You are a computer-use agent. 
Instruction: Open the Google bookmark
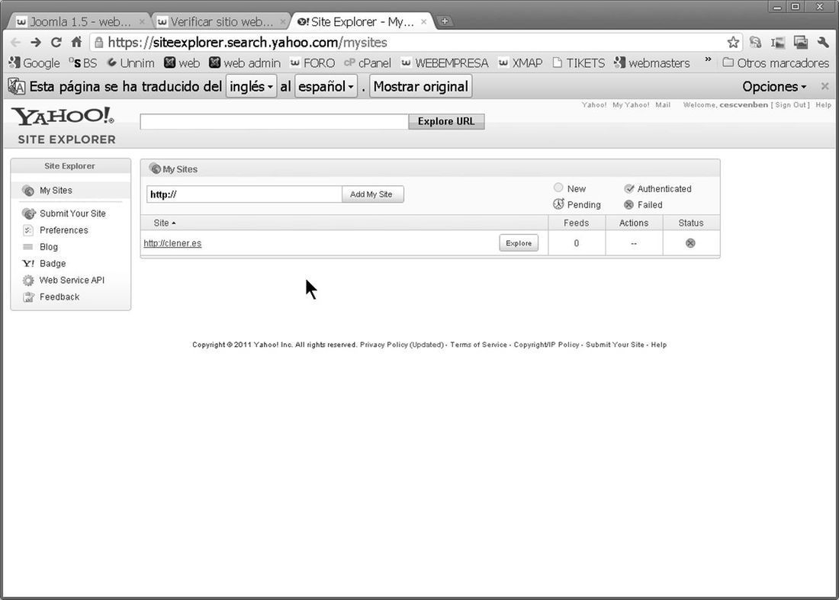[x=35, y=63]
